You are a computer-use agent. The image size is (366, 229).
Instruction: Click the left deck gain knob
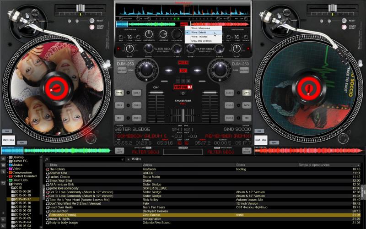pyautogui.click(x=146, y=70)
